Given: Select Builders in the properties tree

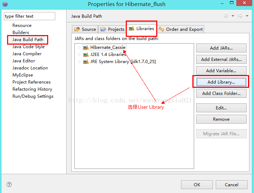Looking at the screenshot, I should 21,32.
